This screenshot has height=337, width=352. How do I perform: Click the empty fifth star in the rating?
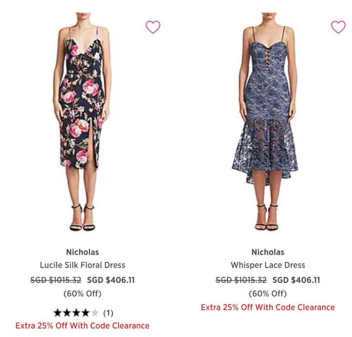pos(95,313)
